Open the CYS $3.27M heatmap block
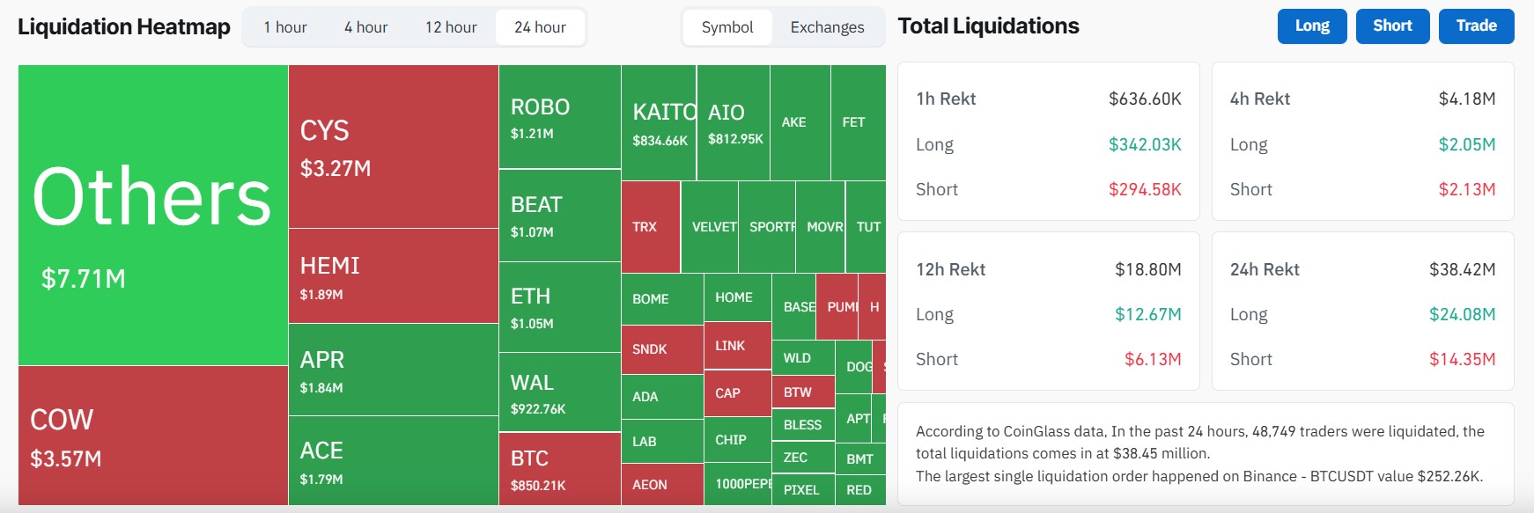The width and height of the screenshot is (1534, 513). pyautogui.click(x=394, y=147)
